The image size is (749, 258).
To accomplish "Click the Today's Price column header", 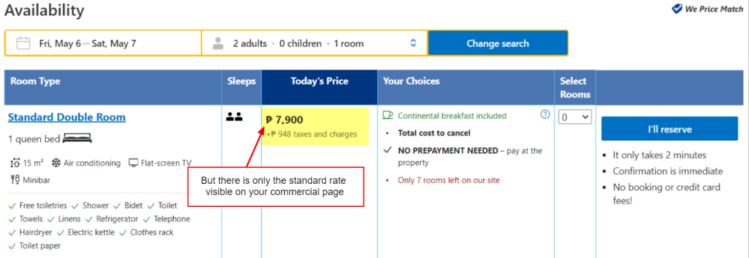I will (319, 81).
